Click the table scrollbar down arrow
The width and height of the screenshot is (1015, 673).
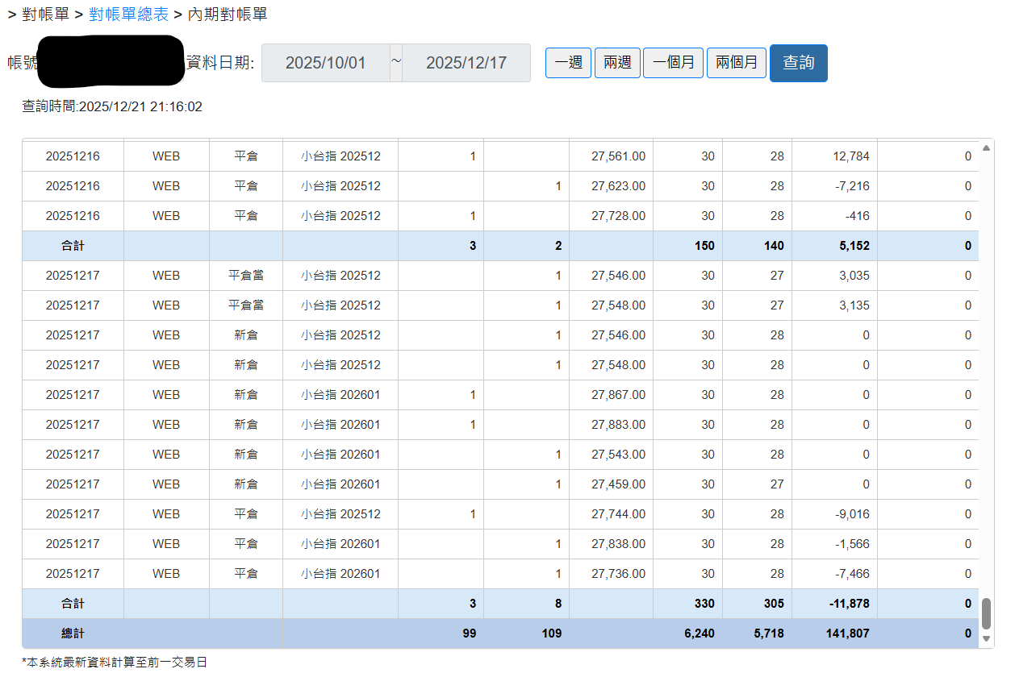point(986,638)
